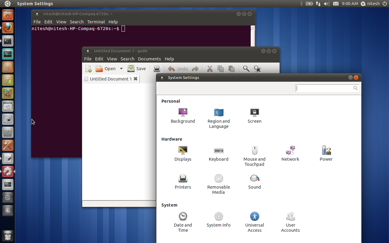
Task: Open Mouse and Touchpad settings
Action: click(x=254, y=153)
